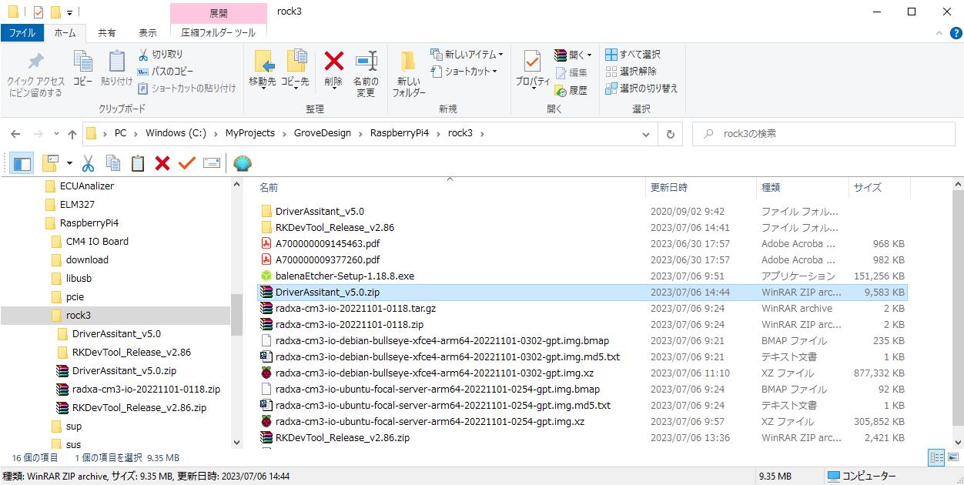The width and height of the screenshot is (964, 485).
Task: Switch to details view in status corner
Action: (937, 457)
